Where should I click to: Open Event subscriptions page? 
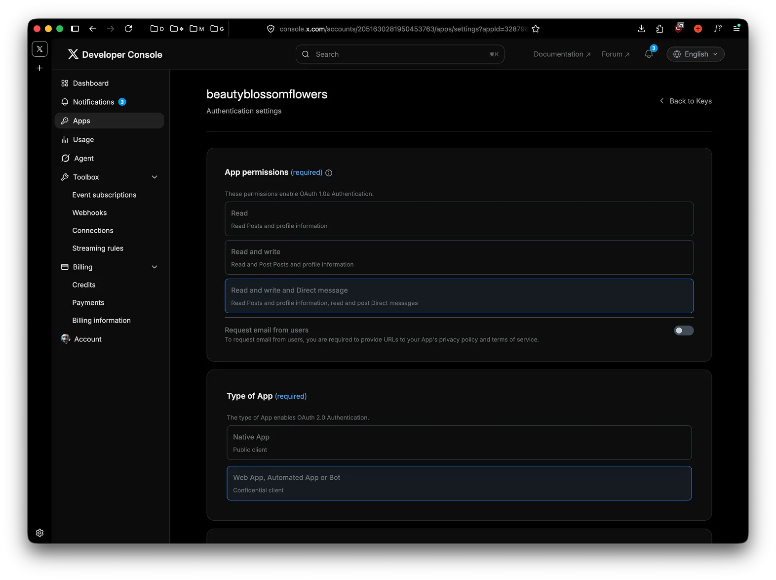pyautogui.click(x=104, y=195)
